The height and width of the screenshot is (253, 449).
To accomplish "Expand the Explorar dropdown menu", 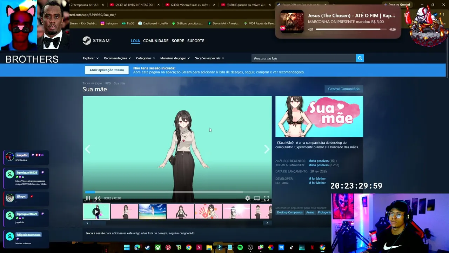I will tap(91, 58).
